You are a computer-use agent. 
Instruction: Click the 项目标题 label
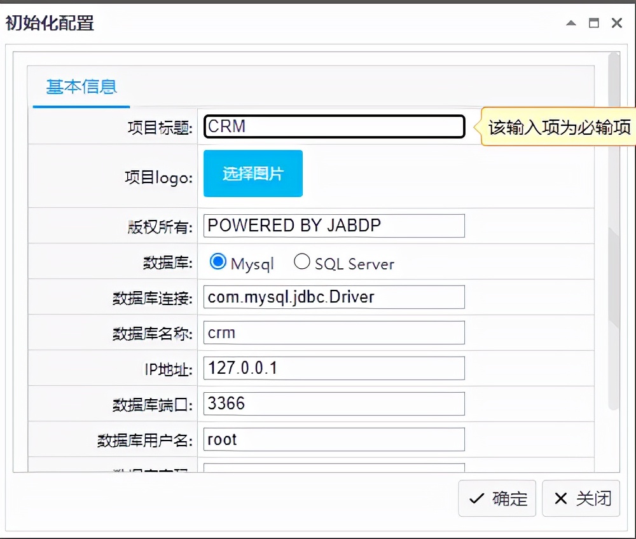160,128
